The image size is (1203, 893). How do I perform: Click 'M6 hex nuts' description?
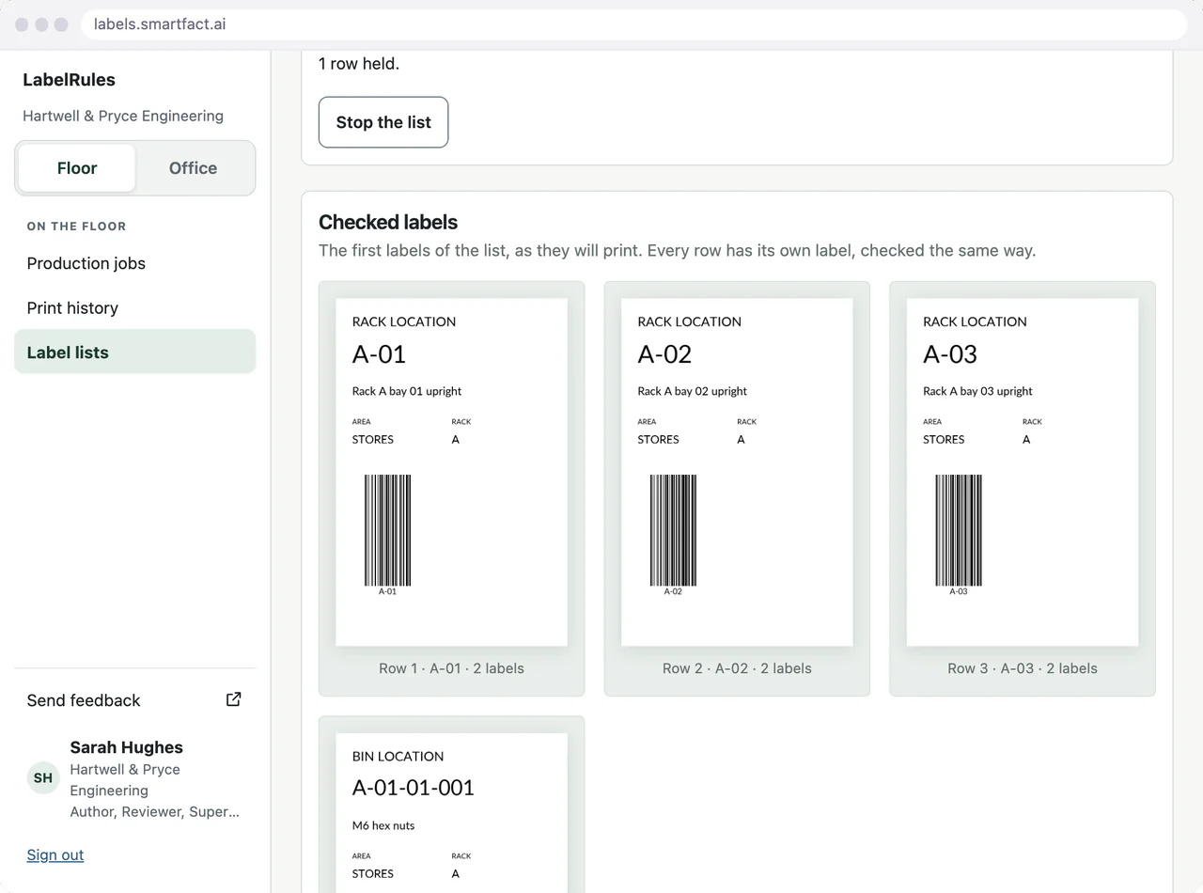point(383,825)
